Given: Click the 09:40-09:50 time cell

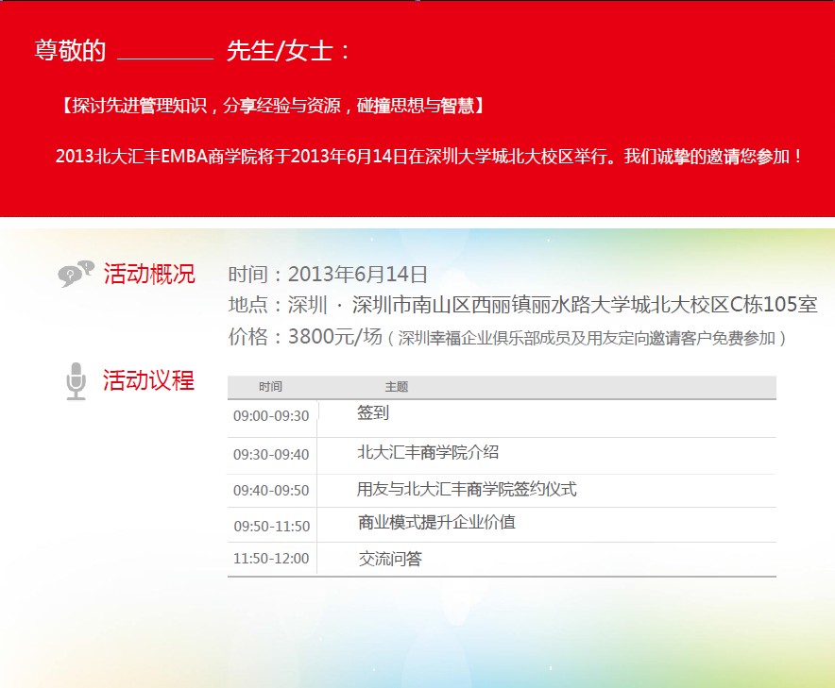Looking at the screenshot, I should coord(272,491).
